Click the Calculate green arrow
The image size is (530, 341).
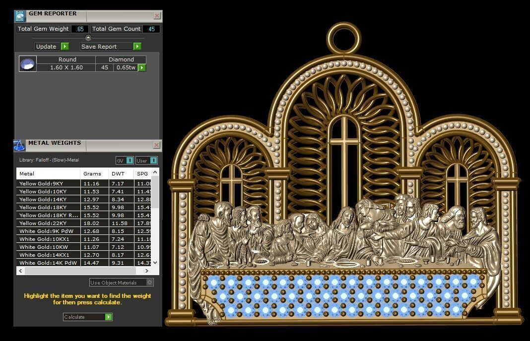(109, 317)
